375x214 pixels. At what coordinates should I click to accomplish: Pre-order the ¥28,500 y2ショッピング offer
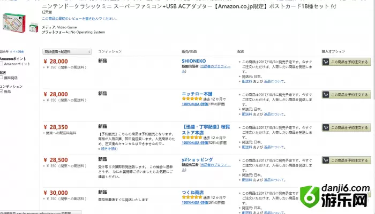click(346, 160)
